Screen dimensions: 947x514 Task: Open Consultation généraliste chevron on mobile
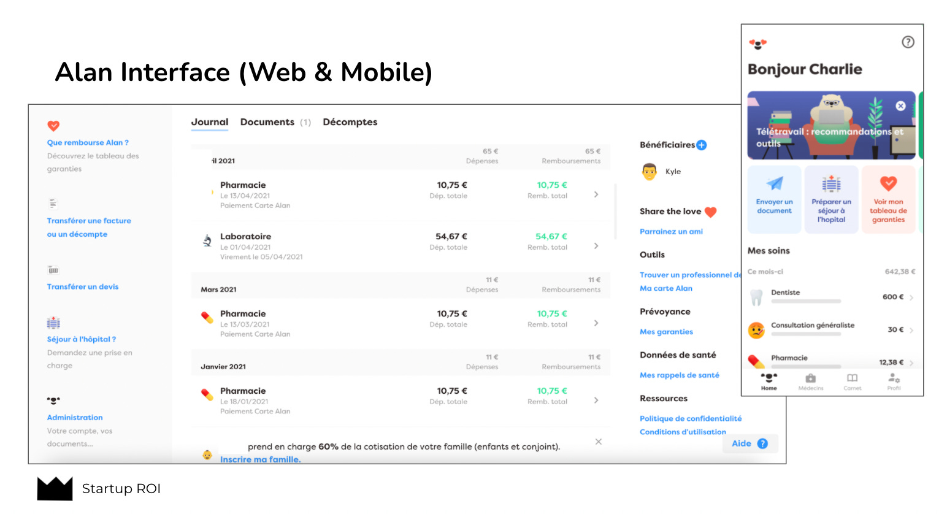pyautogui.click(x=911, y=330)
